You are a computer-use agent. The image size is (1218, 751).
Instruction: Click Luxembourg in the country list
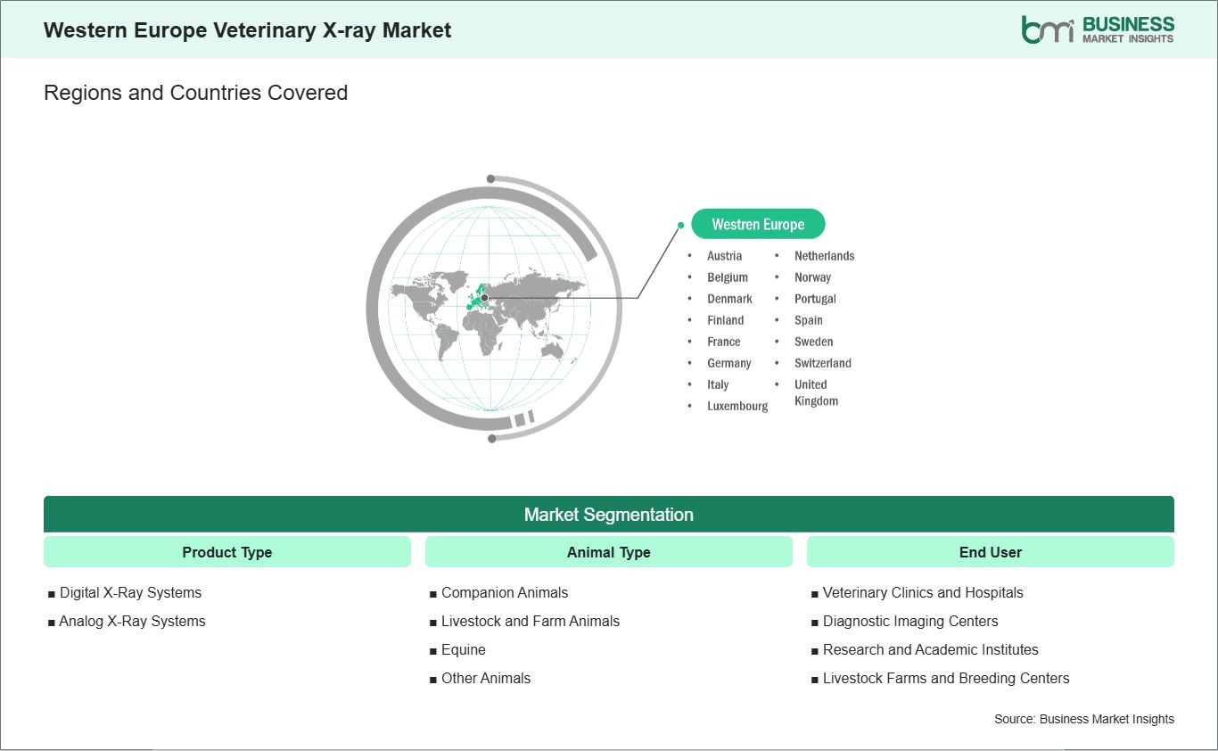coord(737,406)
